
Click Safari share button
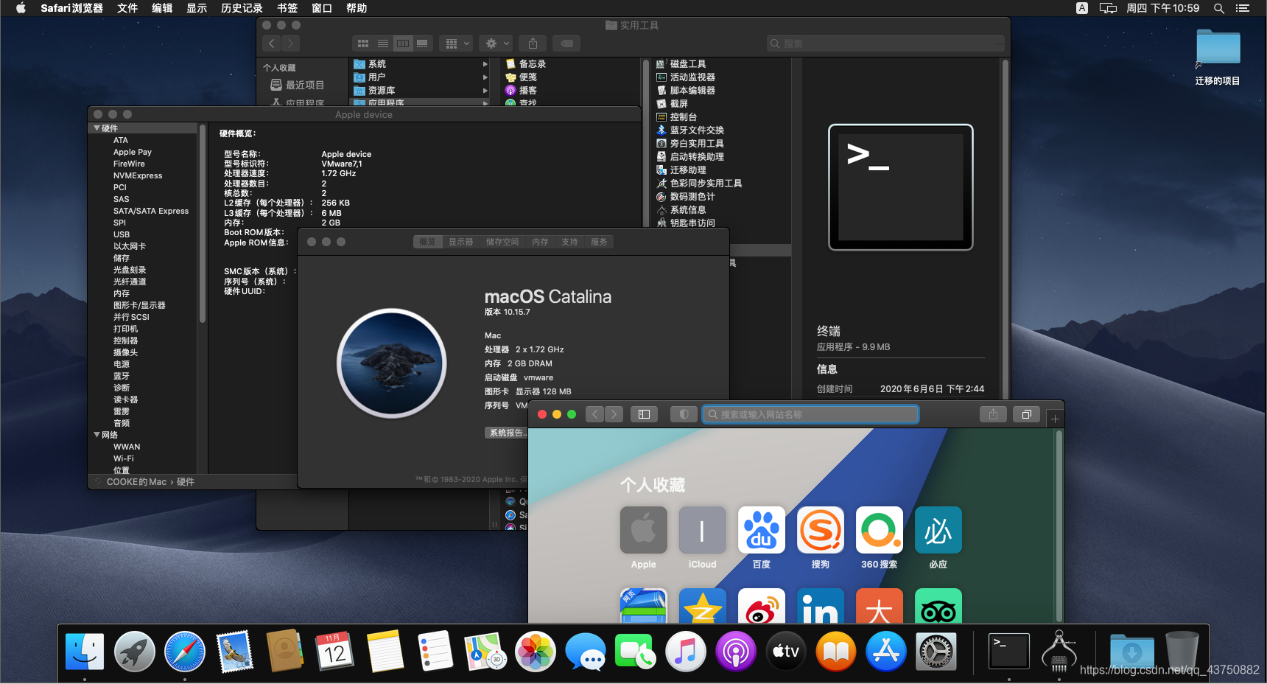click(993, 414)
